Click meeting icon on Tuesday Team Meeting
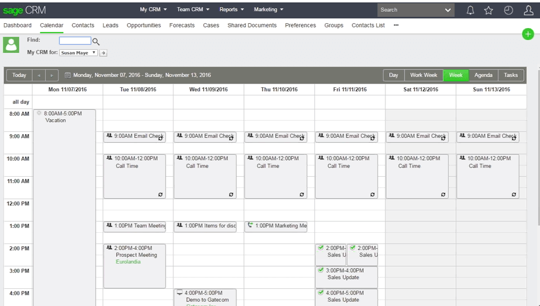 tap(109, 225)
